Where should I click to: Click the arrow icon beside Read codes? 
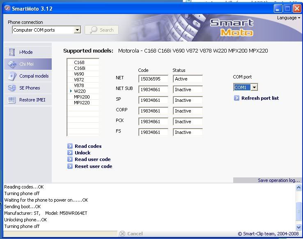point(70,146)
